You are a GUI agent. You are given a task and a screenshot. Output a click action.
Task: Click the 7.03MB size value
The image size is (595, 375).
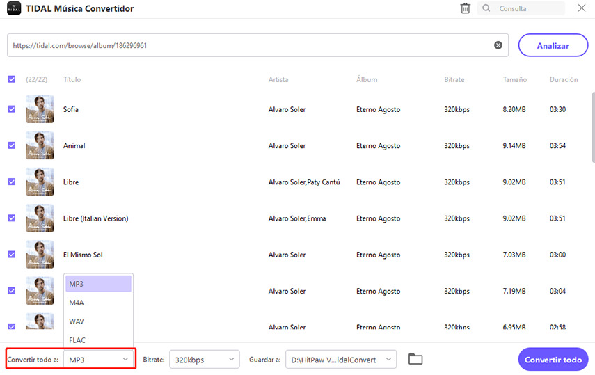point(514,255)
